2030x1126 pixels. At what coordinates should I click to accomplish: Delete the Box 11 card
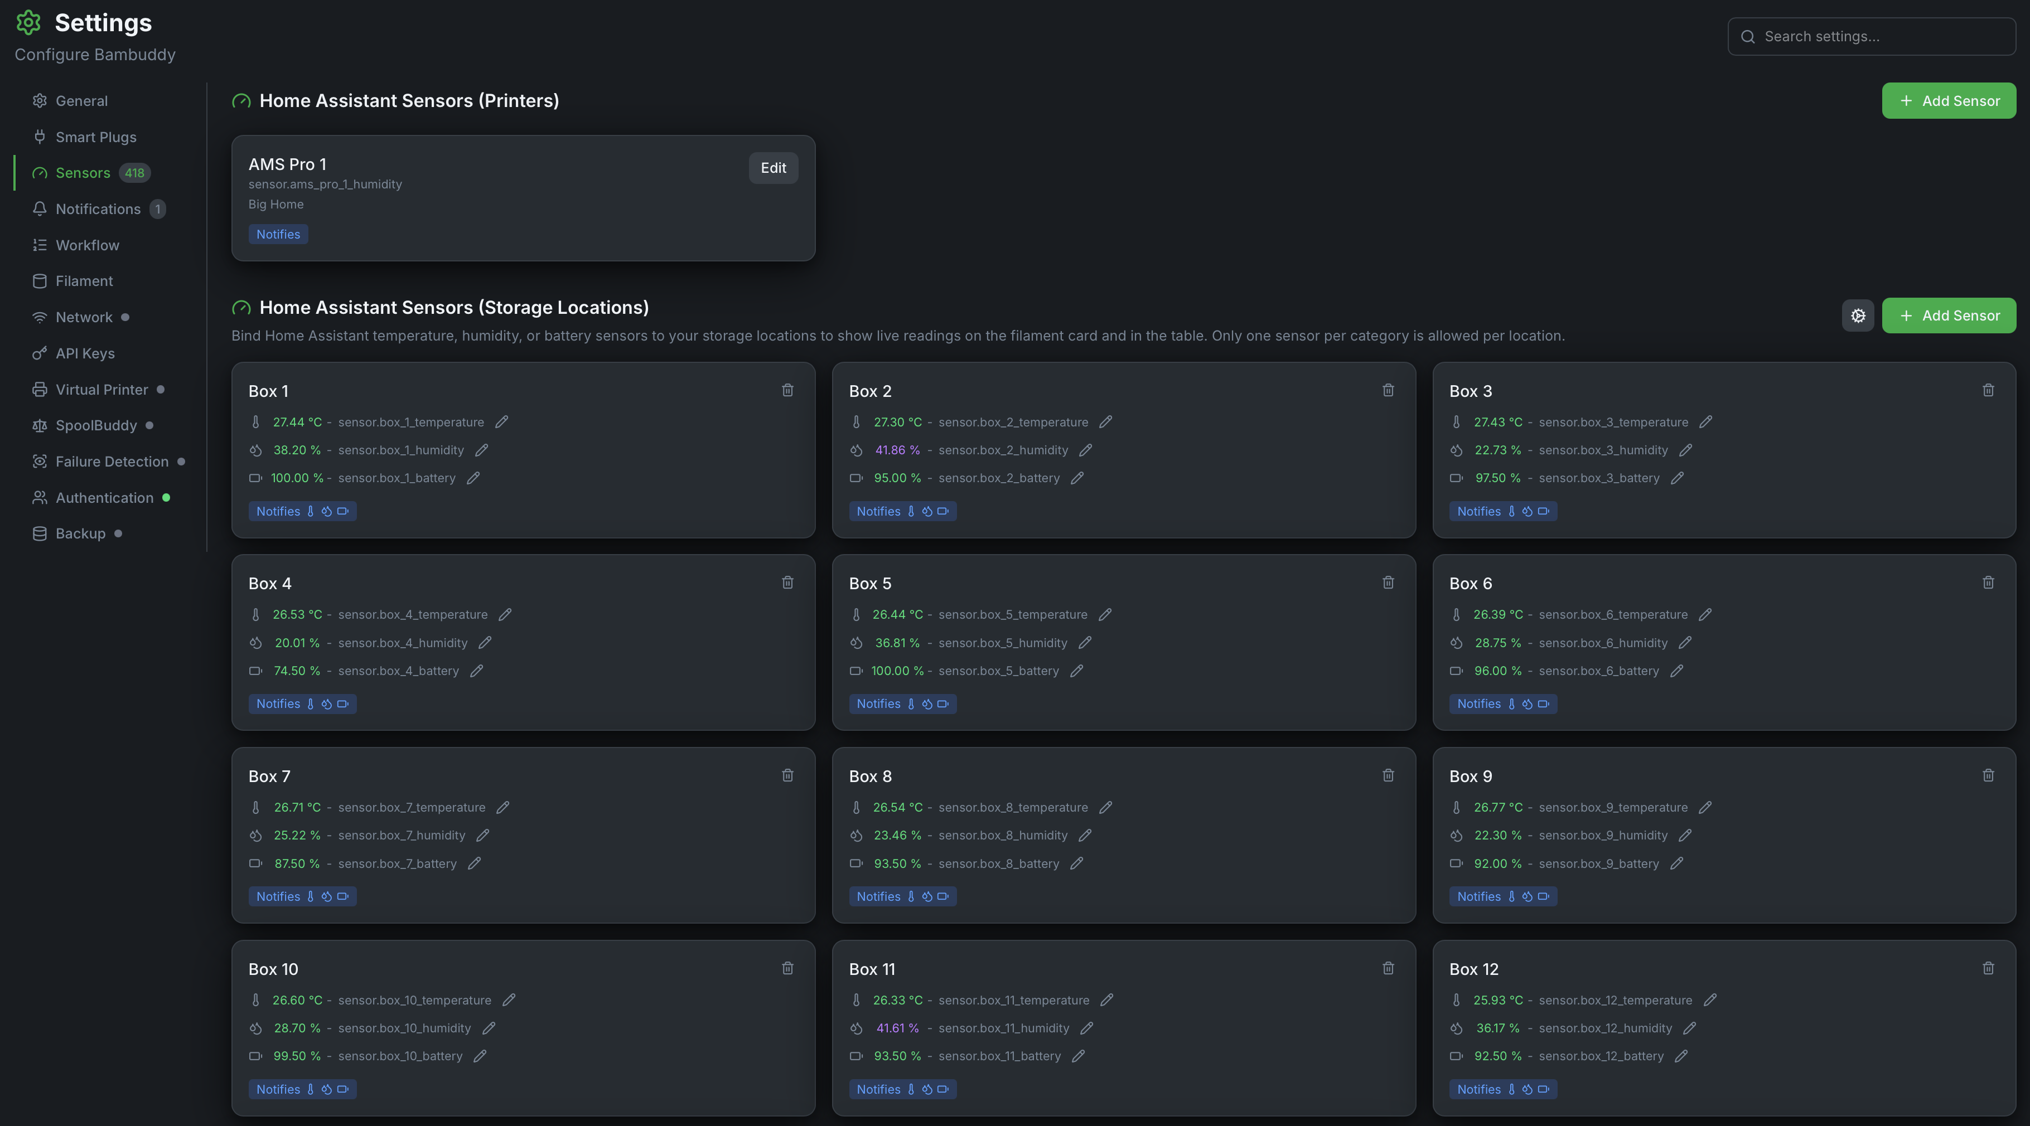(x=1388, y=968)
